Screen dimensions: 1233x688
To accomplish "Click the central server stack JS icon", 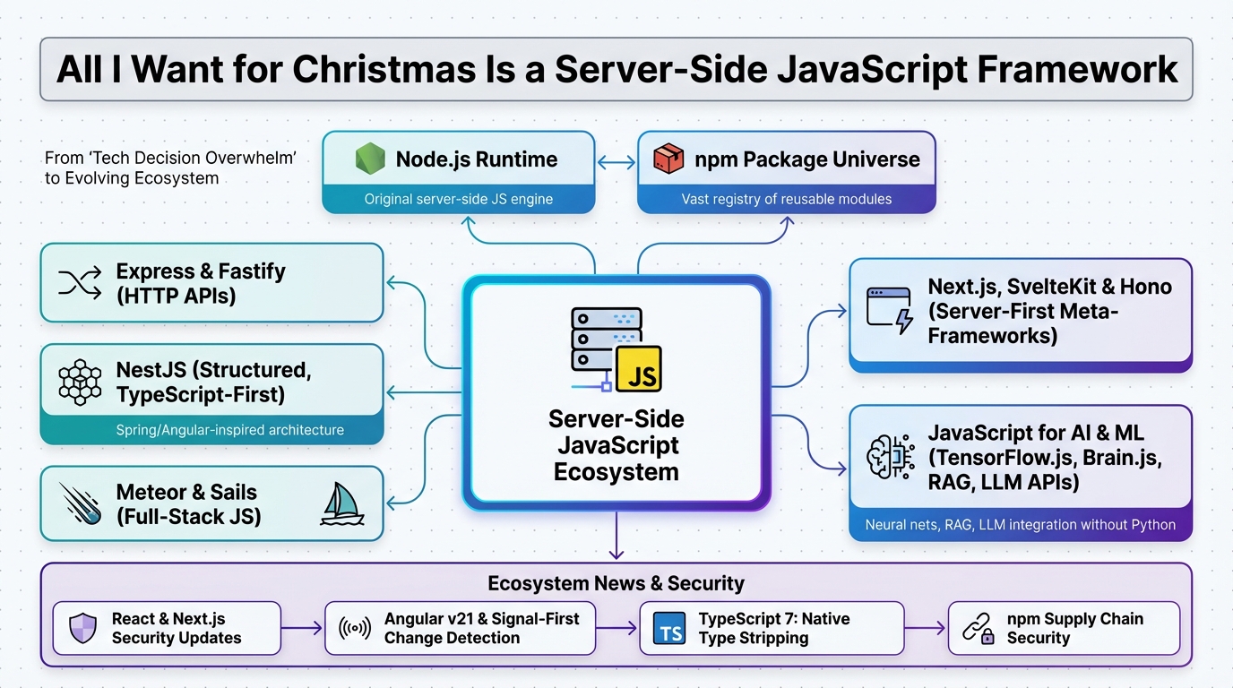I will tap(616, 350).
